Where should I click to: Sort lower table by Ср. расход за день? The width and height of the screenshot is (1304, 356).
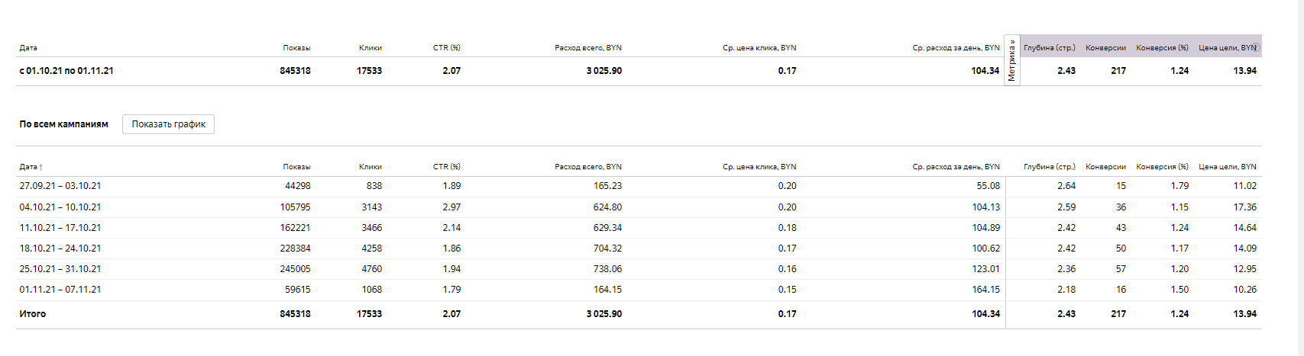(956, 166)
